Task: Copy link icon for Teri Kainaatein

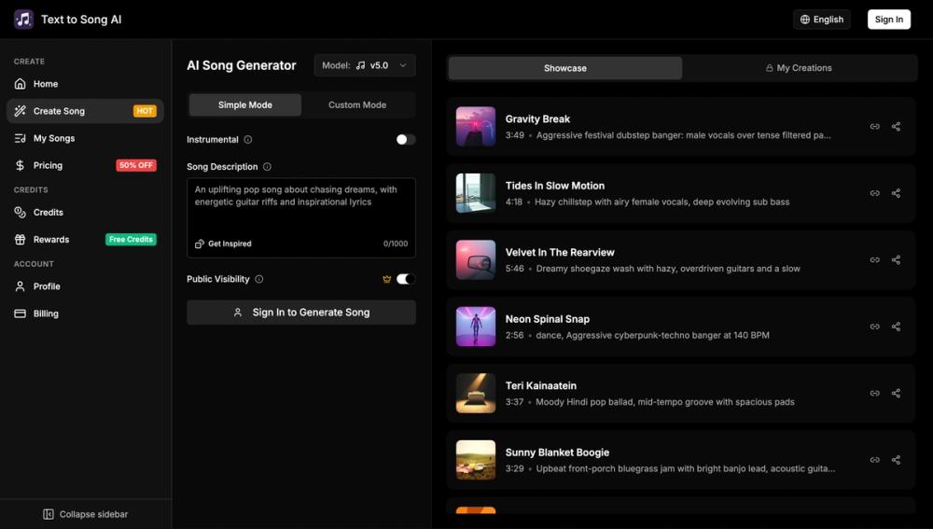Action: tap(875, 393)
